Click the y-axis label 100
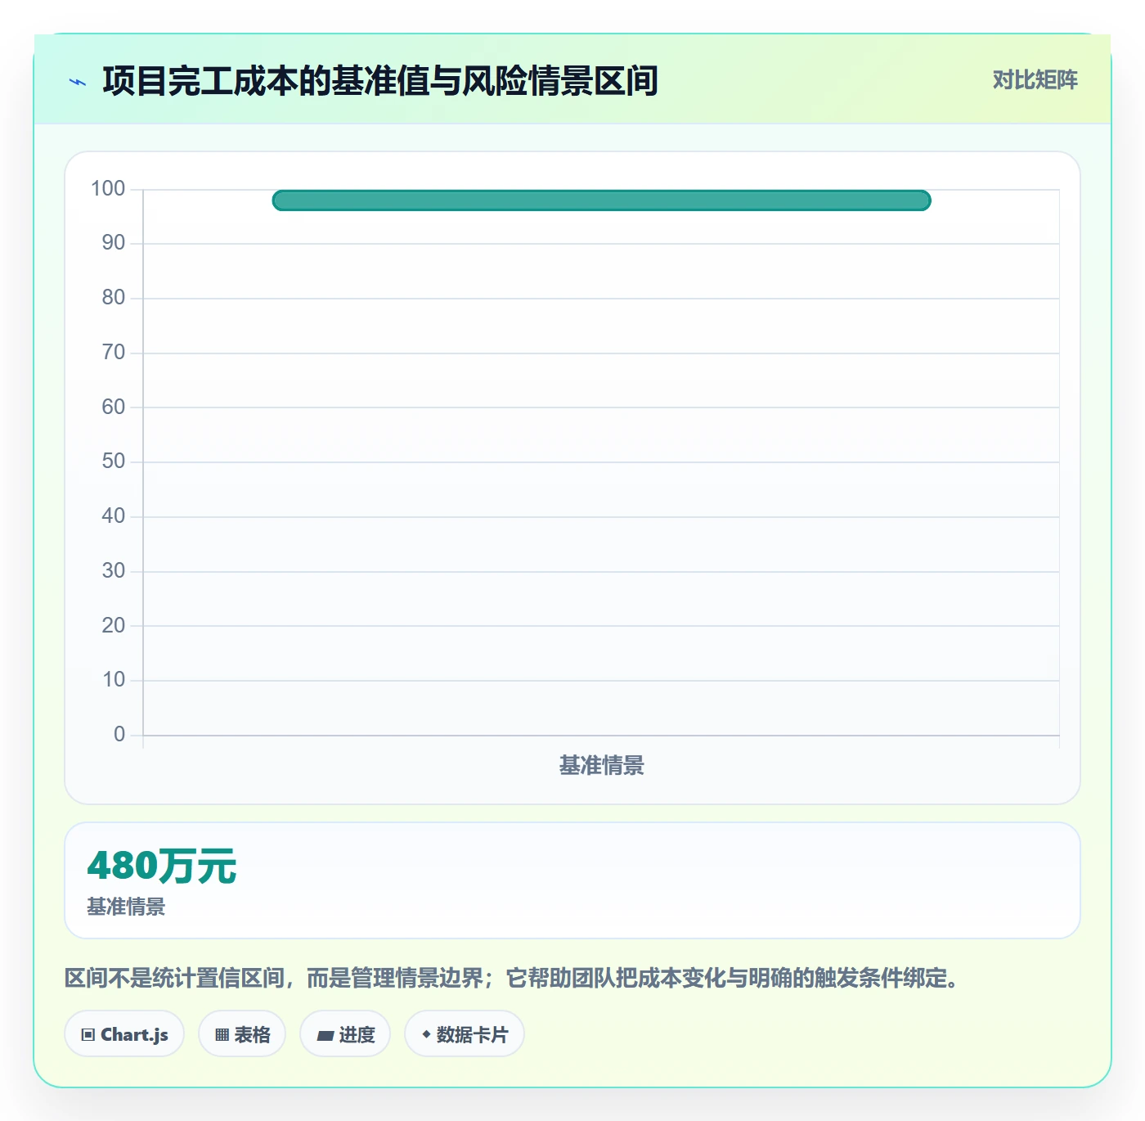Viewport: 1145px width, 1121px height. 108,189
